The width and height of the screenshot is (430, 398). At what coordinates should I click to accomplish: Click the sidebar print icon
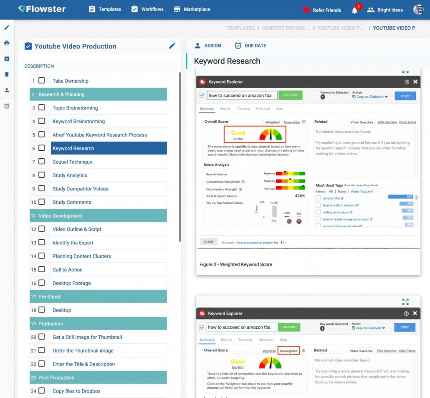(7, 43)
